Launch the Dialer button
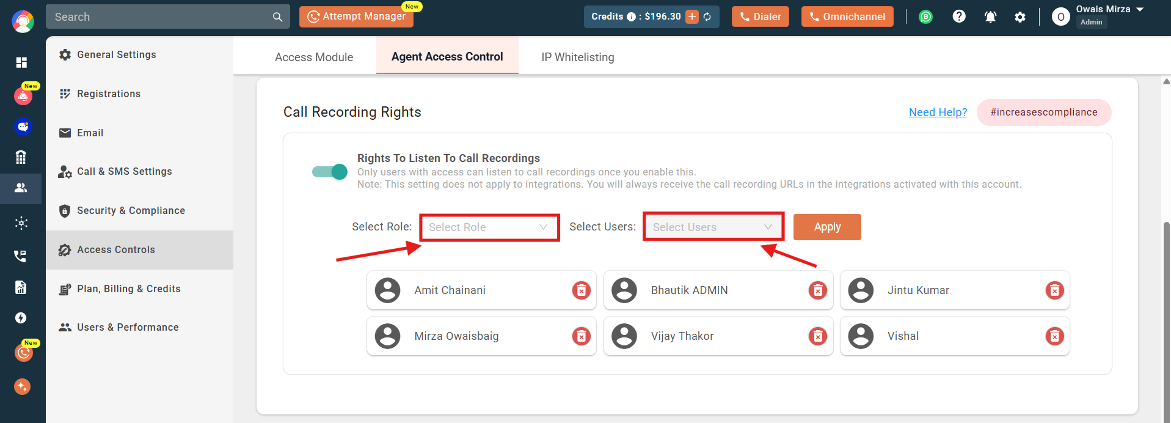1171x423 pixels. click(x=761, y=17)
